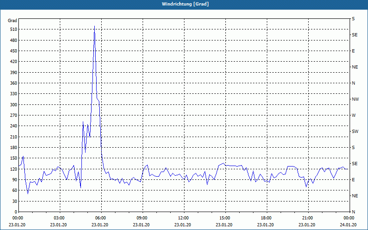Click the SW compass label
The image size is (368, 230).
click(x=355, y=132)
